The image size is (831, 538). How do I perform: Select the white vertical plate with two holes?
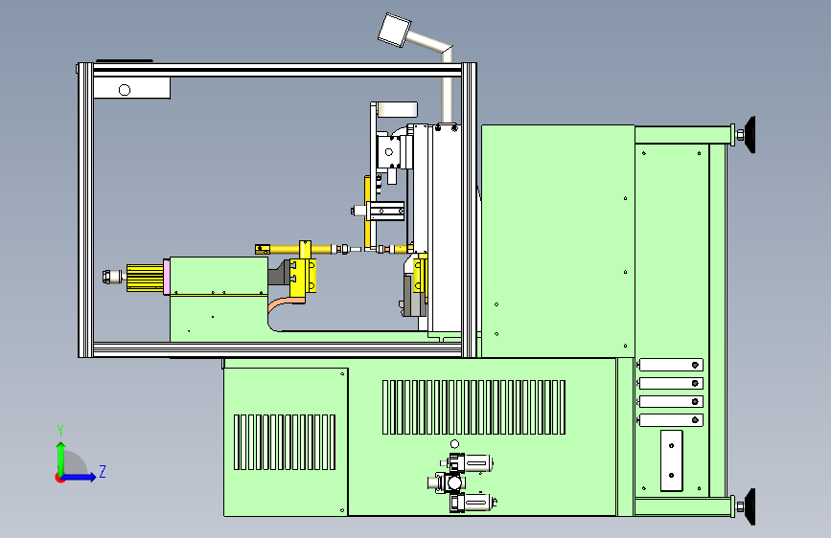(x=672, y=460)
